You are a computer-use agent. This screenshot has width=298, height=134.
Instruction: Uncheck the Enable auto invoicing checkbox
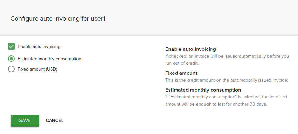click(x=11, y=46)
